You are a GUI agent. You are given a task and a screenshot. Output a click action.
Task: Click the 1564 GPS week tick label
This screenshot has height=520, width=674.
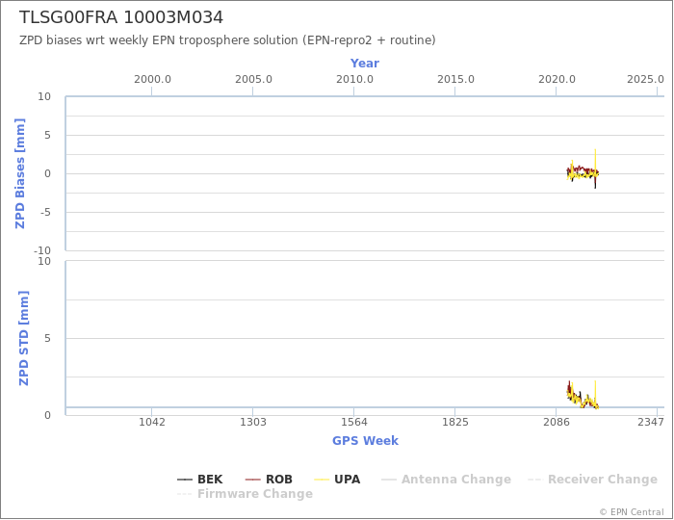[353, 422]
